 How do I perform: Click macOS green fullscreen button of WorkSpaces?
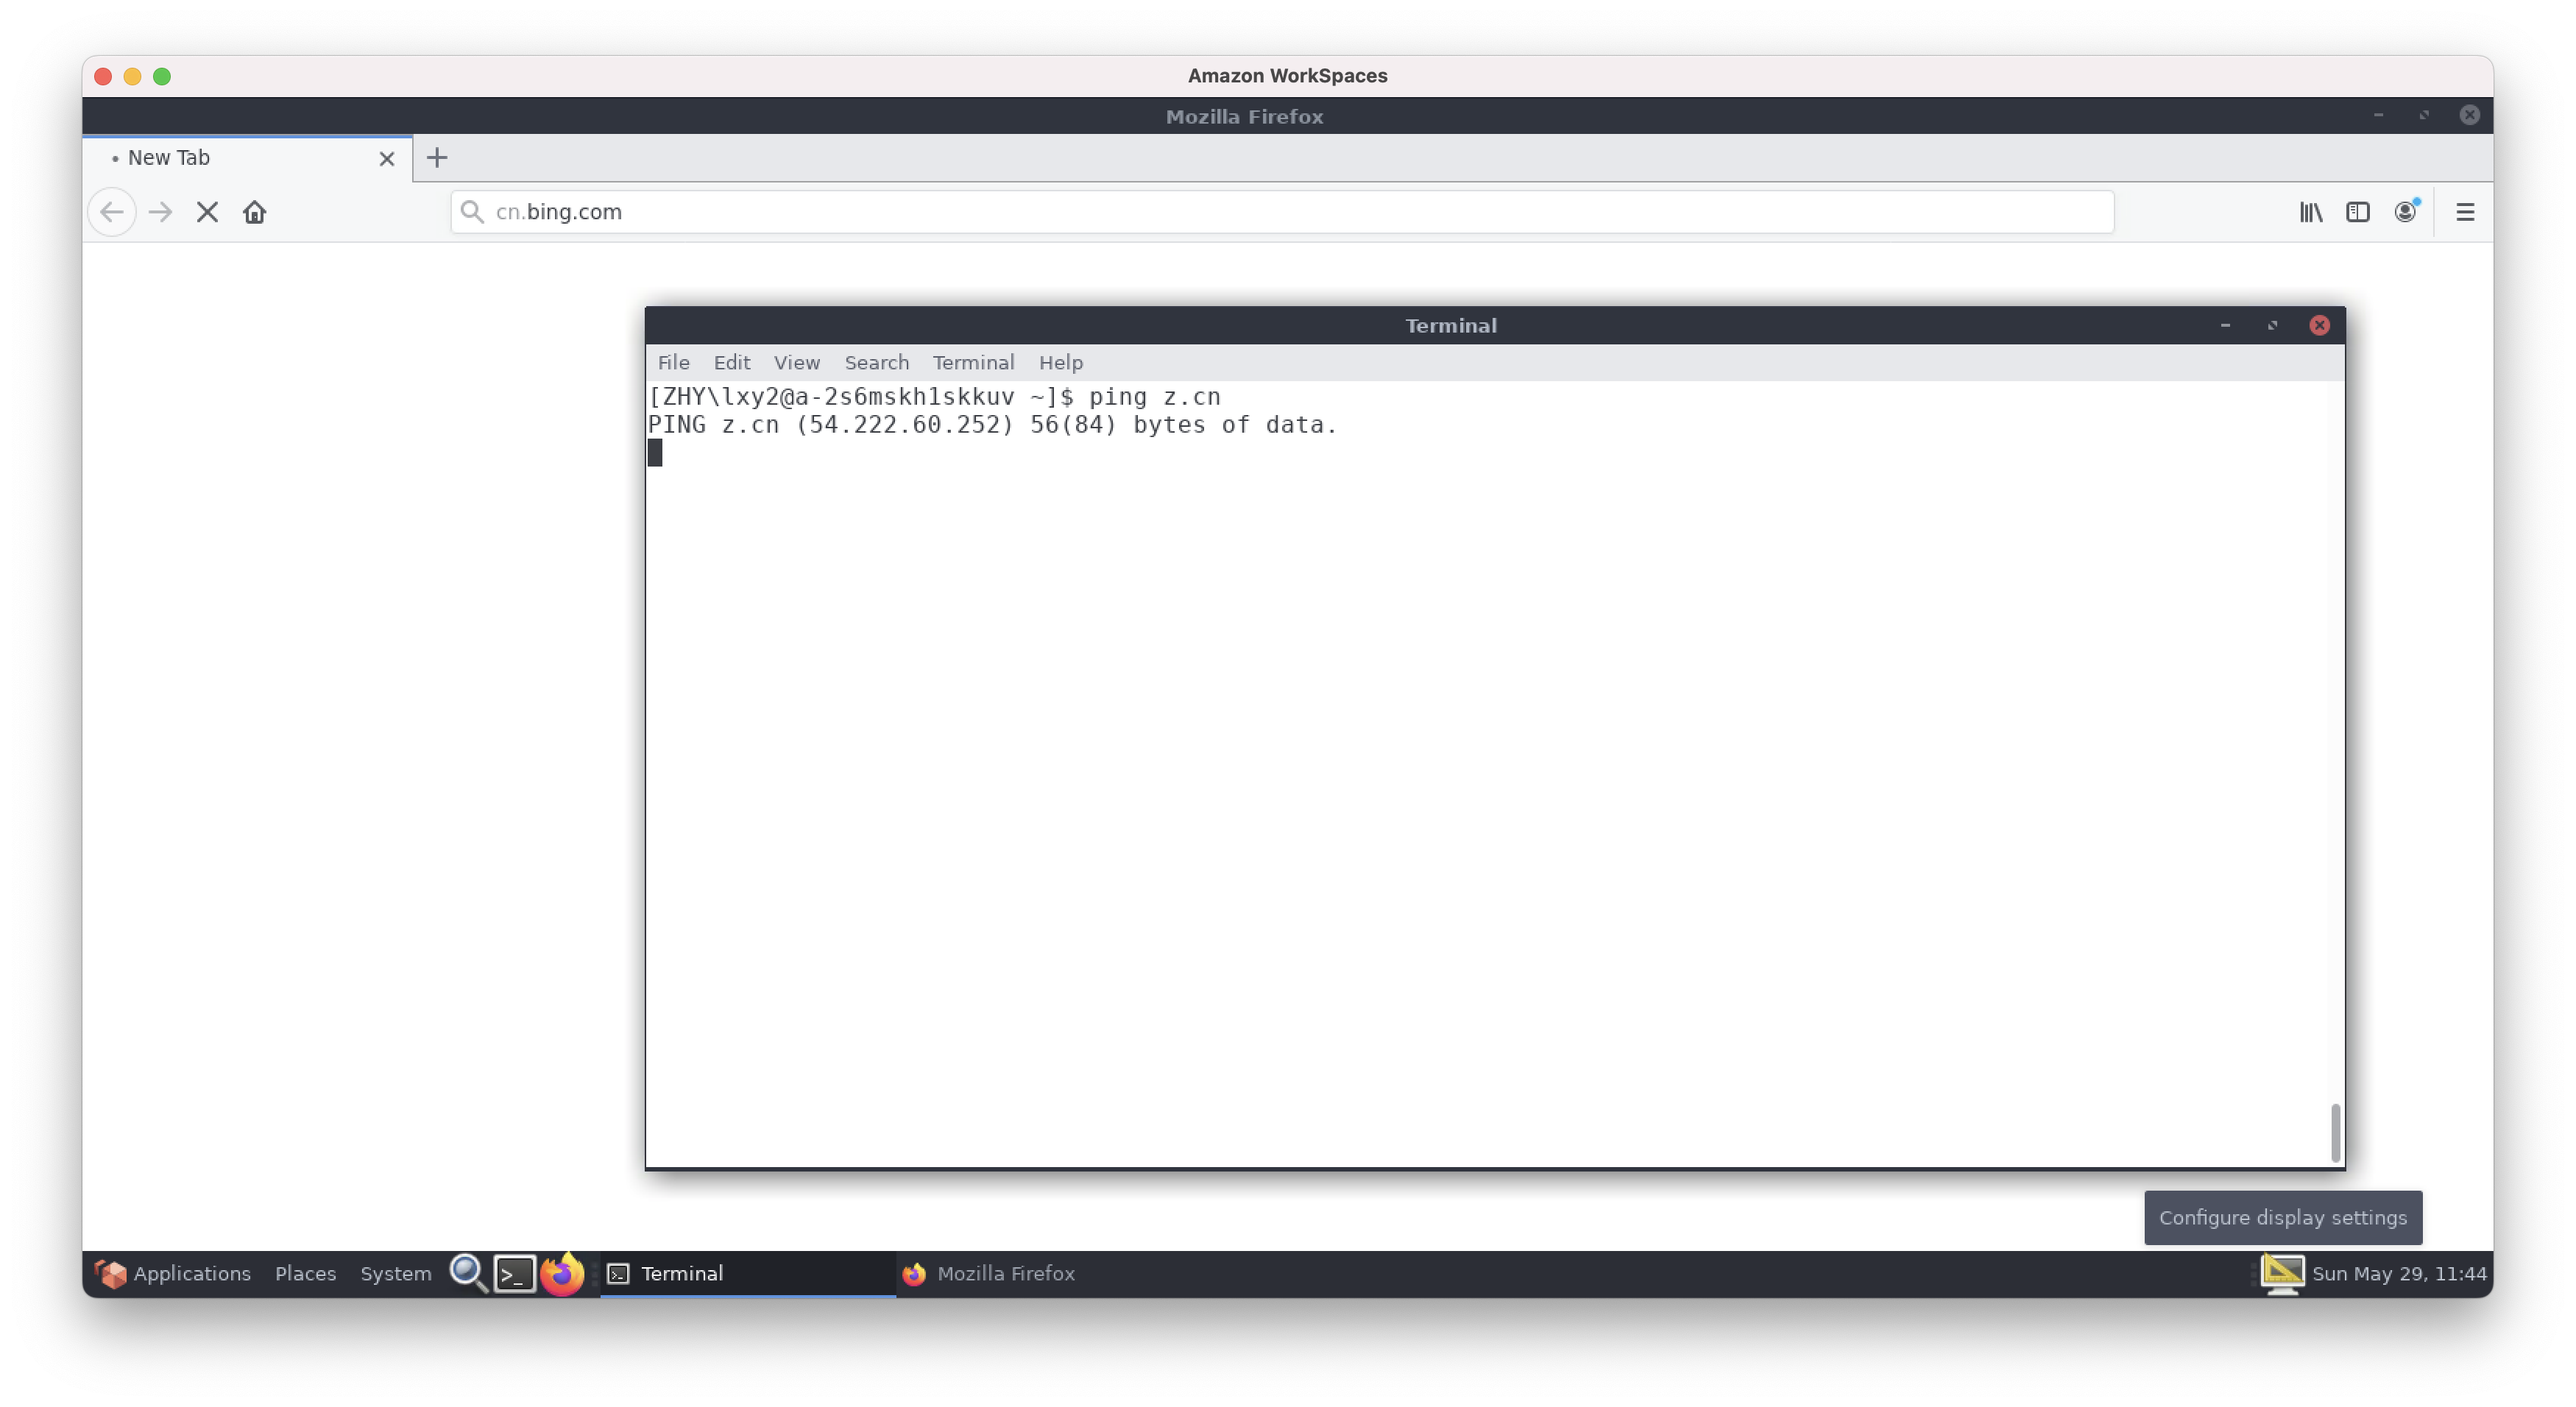[162, 76]
